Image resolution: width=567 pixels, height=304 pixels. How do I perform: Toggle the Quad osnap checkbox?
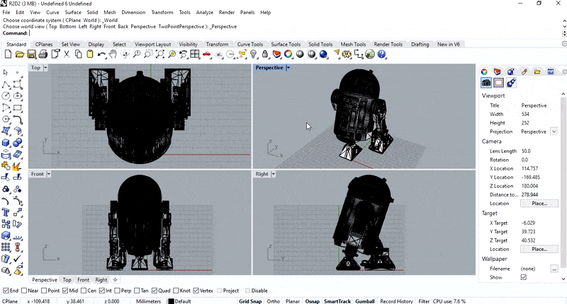tap(155, 291)
